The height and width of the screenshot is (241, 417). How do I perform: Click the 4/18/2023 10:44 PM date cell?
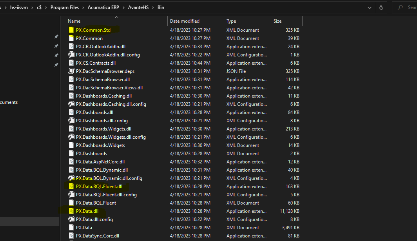190,63
